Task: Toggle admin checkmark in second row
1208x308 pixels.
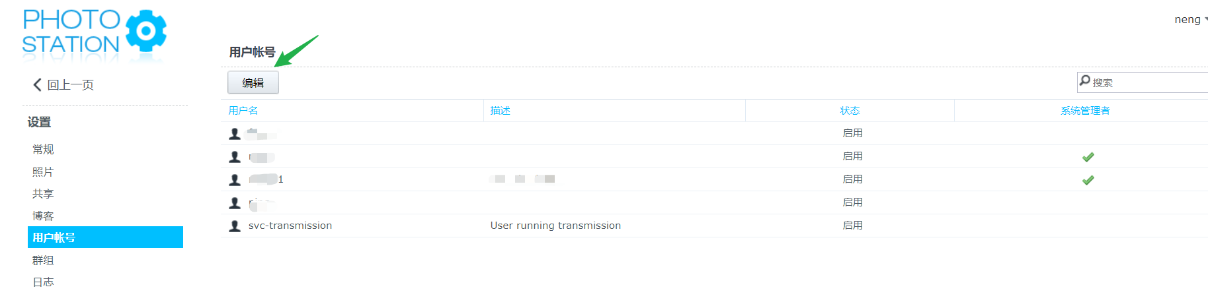Action: (x=1088, y=157)
